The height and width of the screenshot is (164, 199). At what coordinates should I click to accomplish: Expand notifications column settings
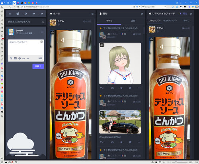point(142,14)
